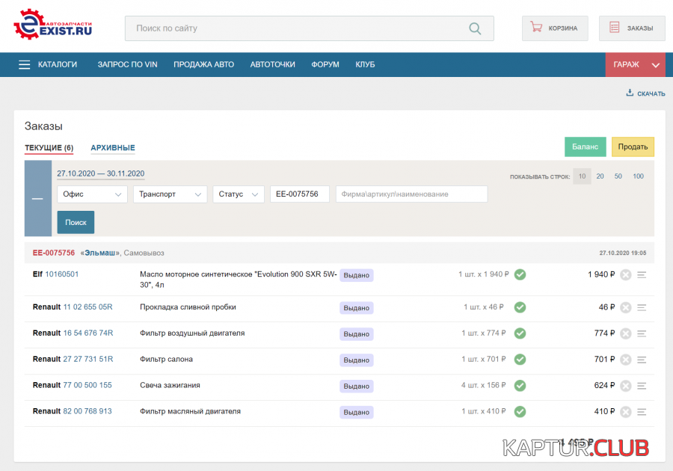Open the Заказы orders button
This screenshot has width=673, height=471.
click(632, 28)
